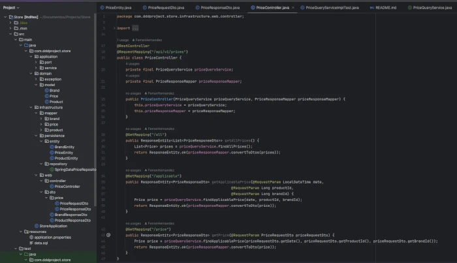Click '4 usages' hint above priceQueryService field
This screenshot has width=457, height=263.
(x=133, y=63)
